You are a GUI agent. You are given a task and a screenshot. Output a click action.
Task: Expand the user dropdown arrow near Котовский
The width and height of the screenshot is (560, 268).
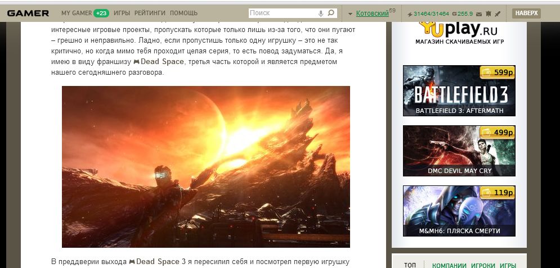[351, 14]
